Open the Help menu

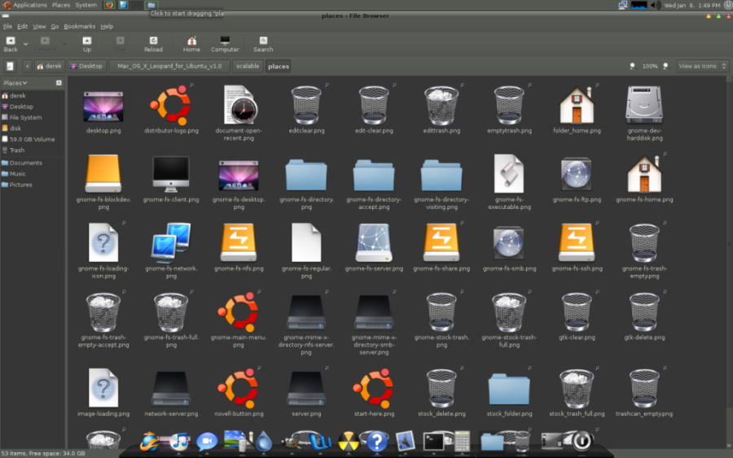(x=107, y=27)
